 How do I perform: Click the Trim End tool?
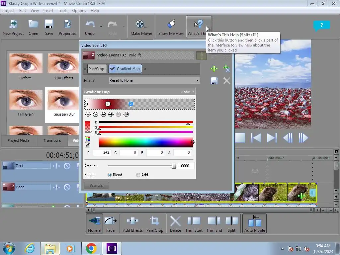click(214, 223)
